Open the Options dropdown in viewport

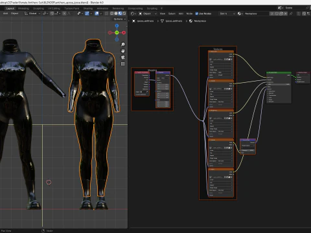[119, 19]
